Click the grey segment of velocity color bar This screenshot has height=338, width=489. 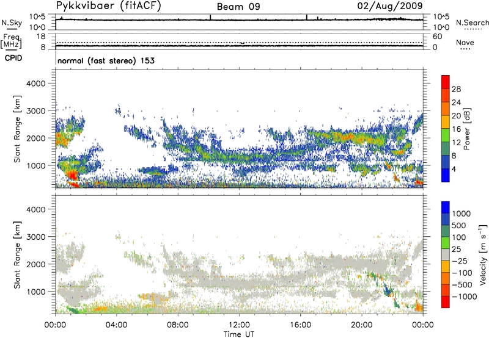[446, 254]
